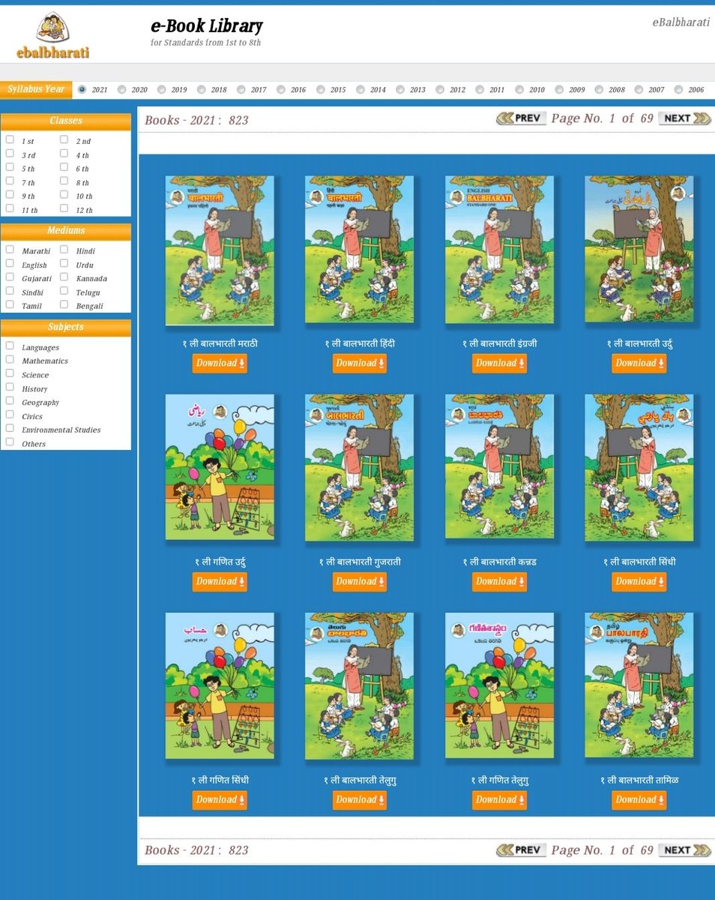
Task: Download १ ली बालभारती मराठी book
Action: [220, 363]
